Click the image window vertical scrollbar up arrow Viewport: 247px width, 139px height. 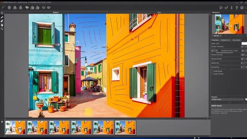coord(210,15)
